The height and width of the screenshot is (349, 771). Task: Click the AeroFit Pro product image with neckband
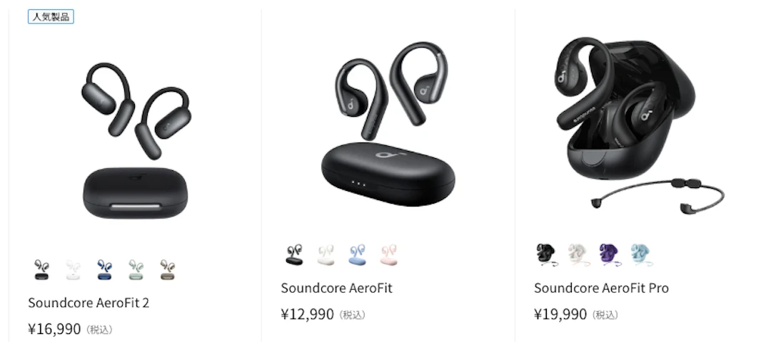tap(639, 125)
